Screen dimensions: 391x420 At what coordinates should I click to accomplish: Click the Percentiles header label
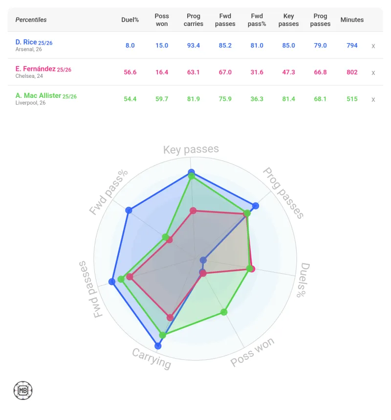click(31, 20)
